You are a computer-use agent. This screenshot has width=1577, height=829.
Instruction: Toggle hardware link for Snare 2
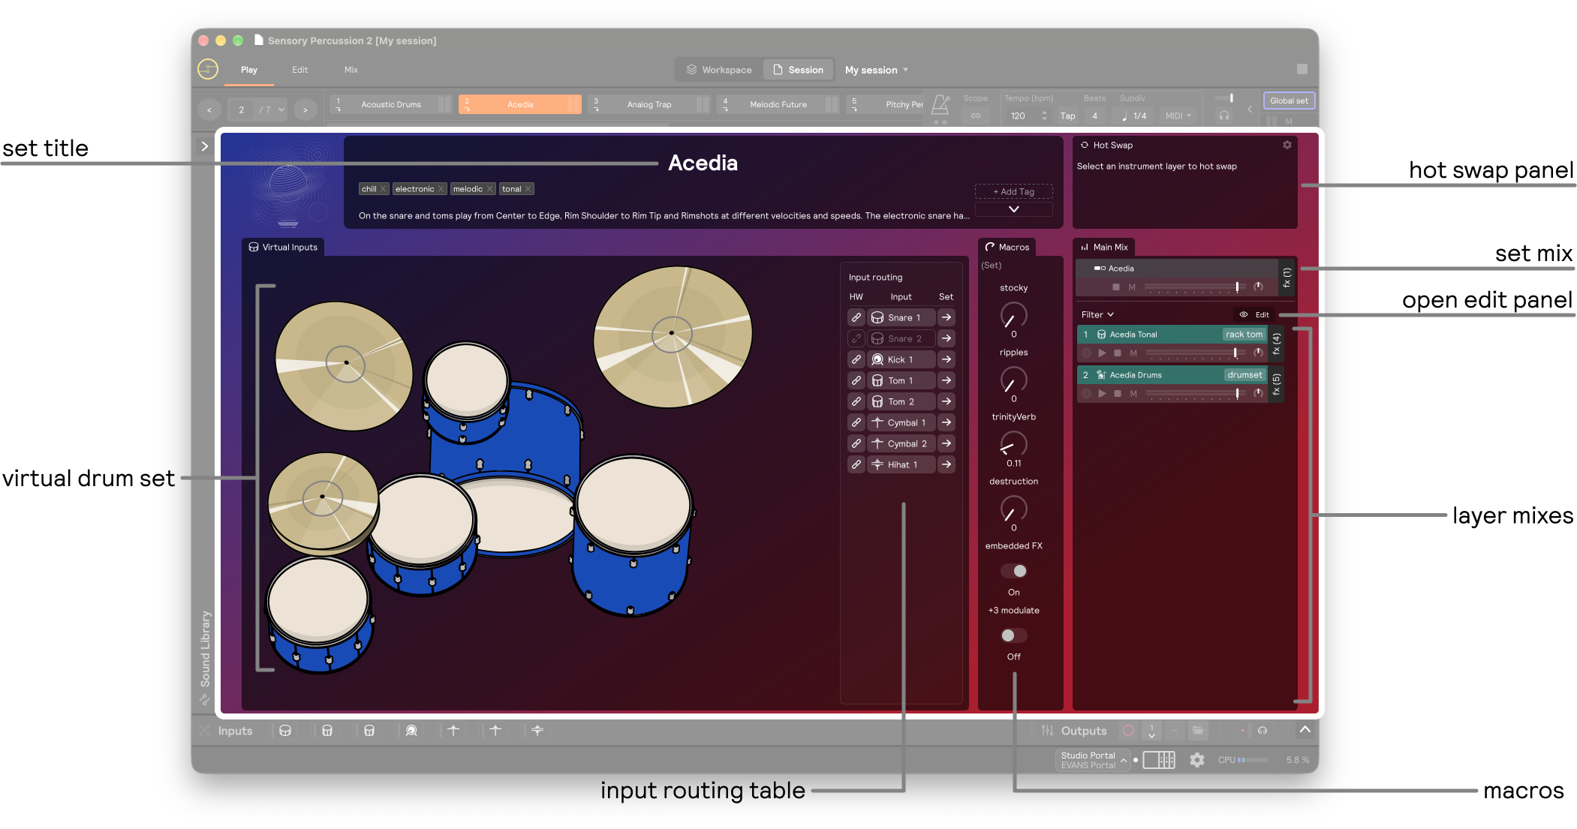pyautogui.click(x=856, y=338)
